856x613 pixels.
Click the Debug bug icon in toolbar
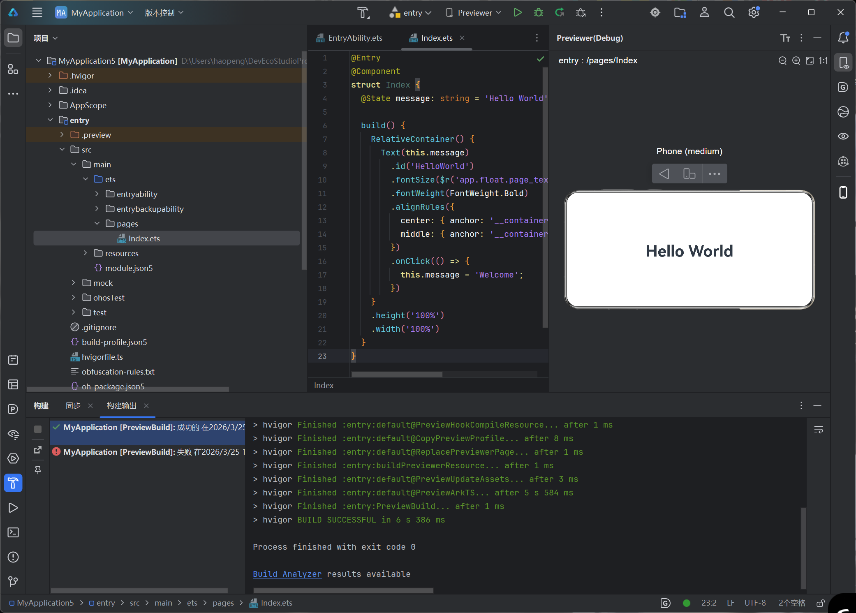click(x=538, y=13)
